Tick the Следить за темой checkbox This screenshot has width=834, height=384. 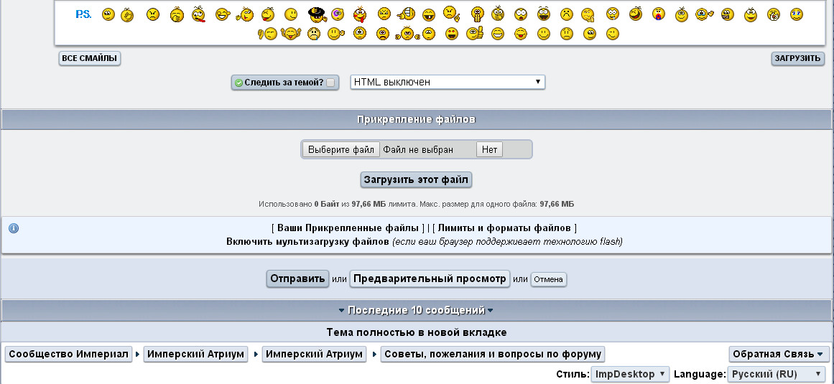330,83
